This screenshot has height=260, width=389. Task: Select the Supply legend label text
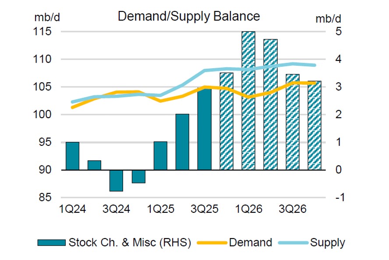(327, 242)
